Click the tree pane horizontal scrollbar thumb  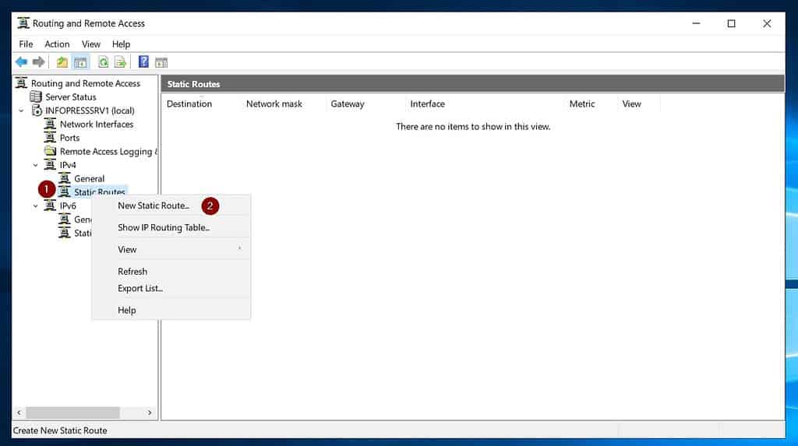coord(72,413)
